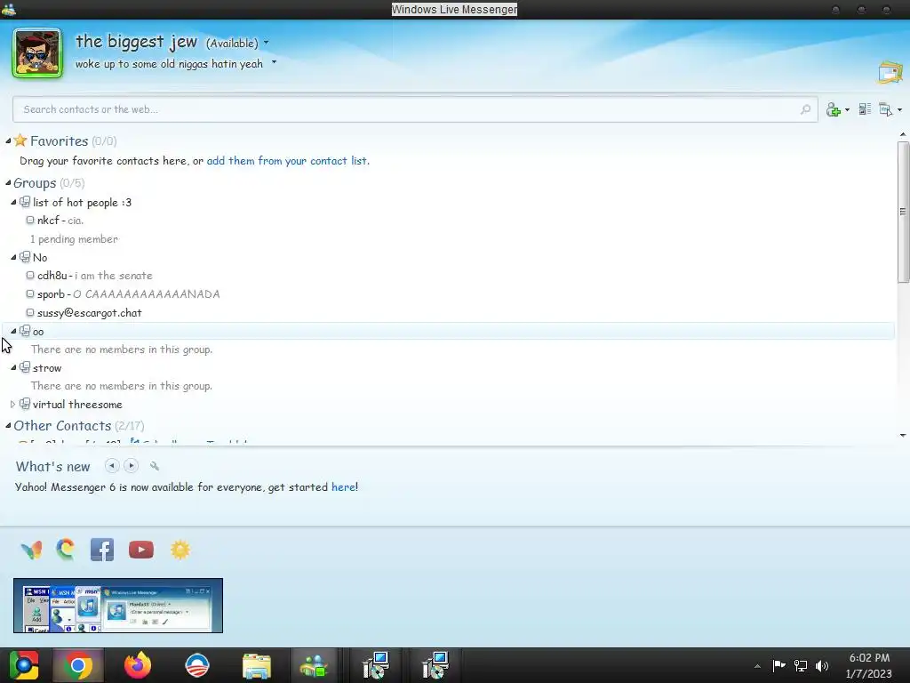
Task: Collapse the oo group
Action: (x=13, y=331)
